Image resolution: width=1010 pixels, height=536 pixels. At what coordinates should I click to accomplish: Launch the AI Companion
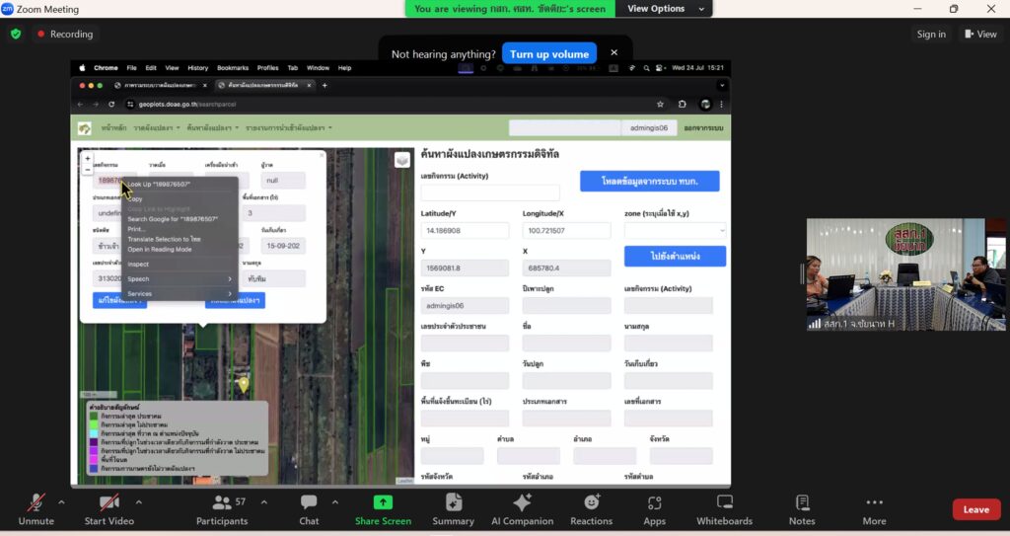point(522,502)
